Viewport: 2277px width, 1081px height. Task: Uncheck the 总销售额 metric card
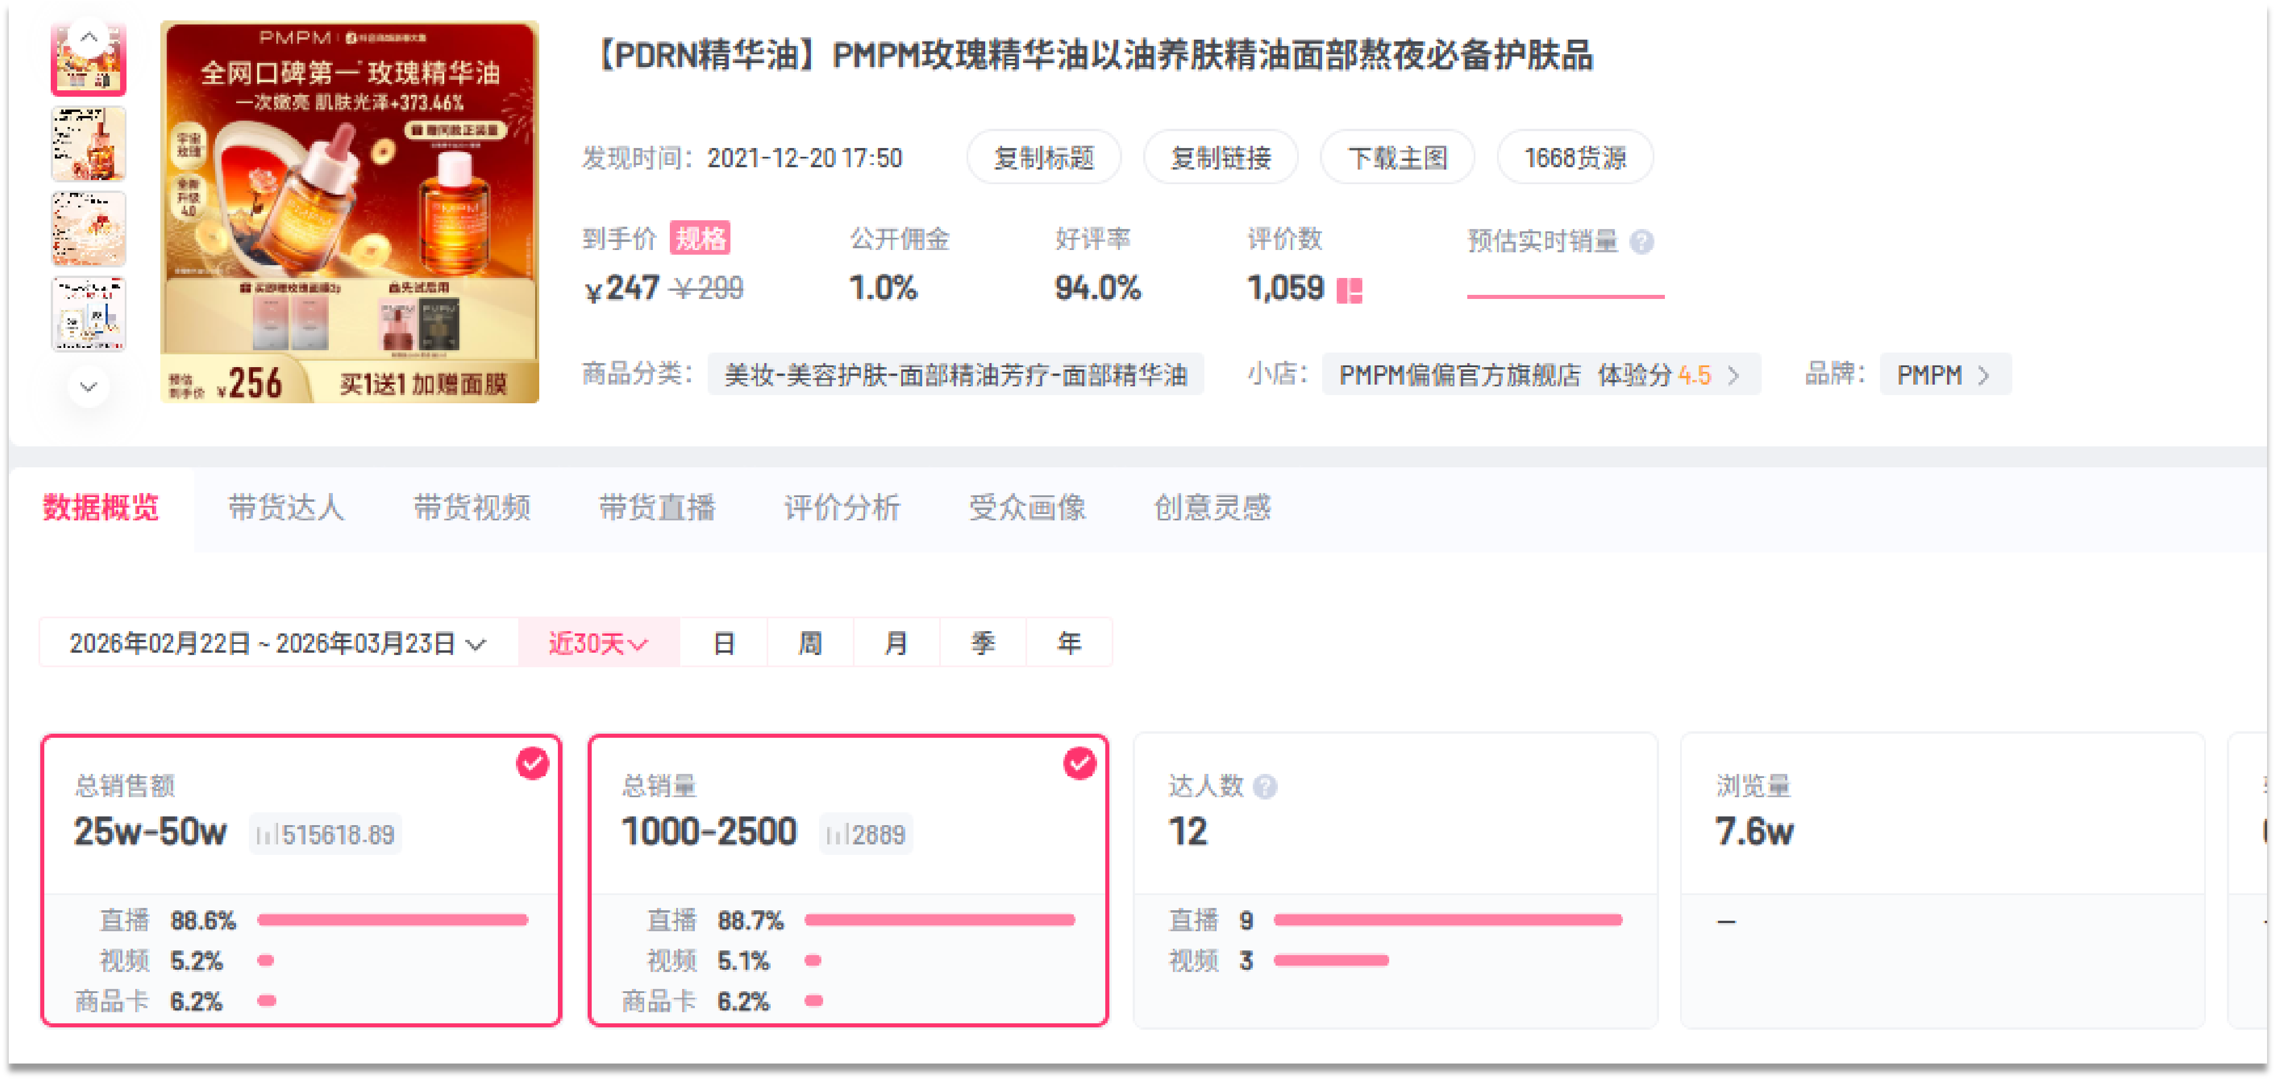click(532, 763)
